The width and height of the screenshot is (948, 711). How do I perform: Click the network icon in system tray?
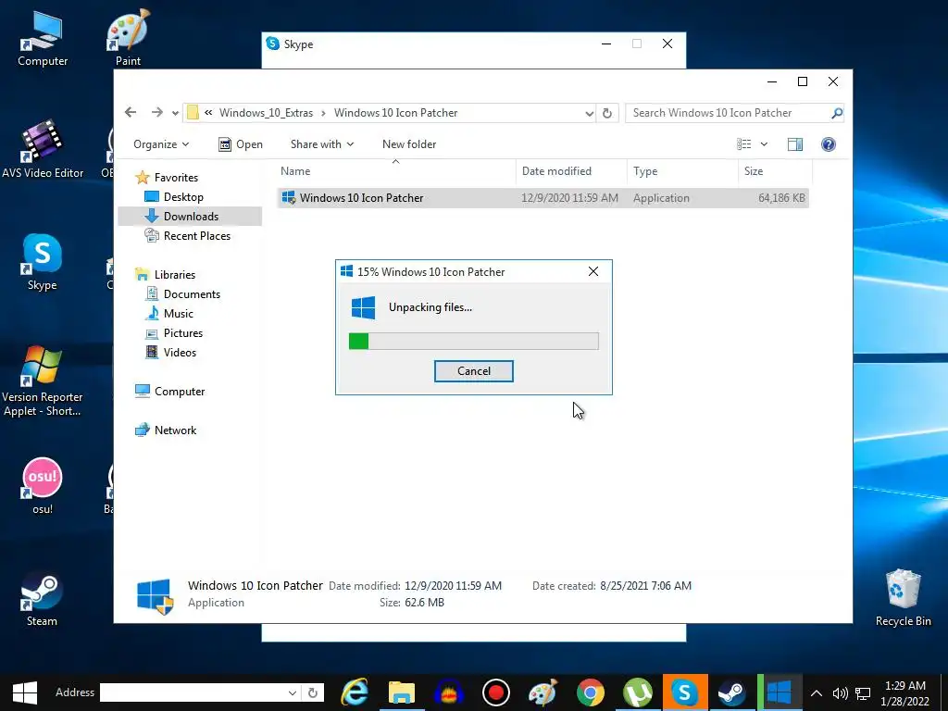coord(864,693)
